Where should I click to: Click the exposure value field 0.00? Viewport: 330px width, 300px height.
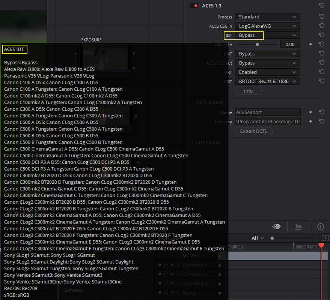click(290, 44)
